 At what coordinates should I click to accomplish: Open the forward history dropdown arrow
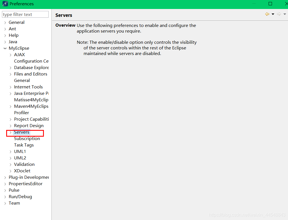point(285,14)
